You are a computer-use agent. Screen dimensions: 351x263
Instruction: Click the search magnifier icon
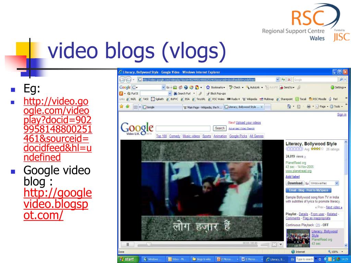pyautogui.click(x=341, y=79)
